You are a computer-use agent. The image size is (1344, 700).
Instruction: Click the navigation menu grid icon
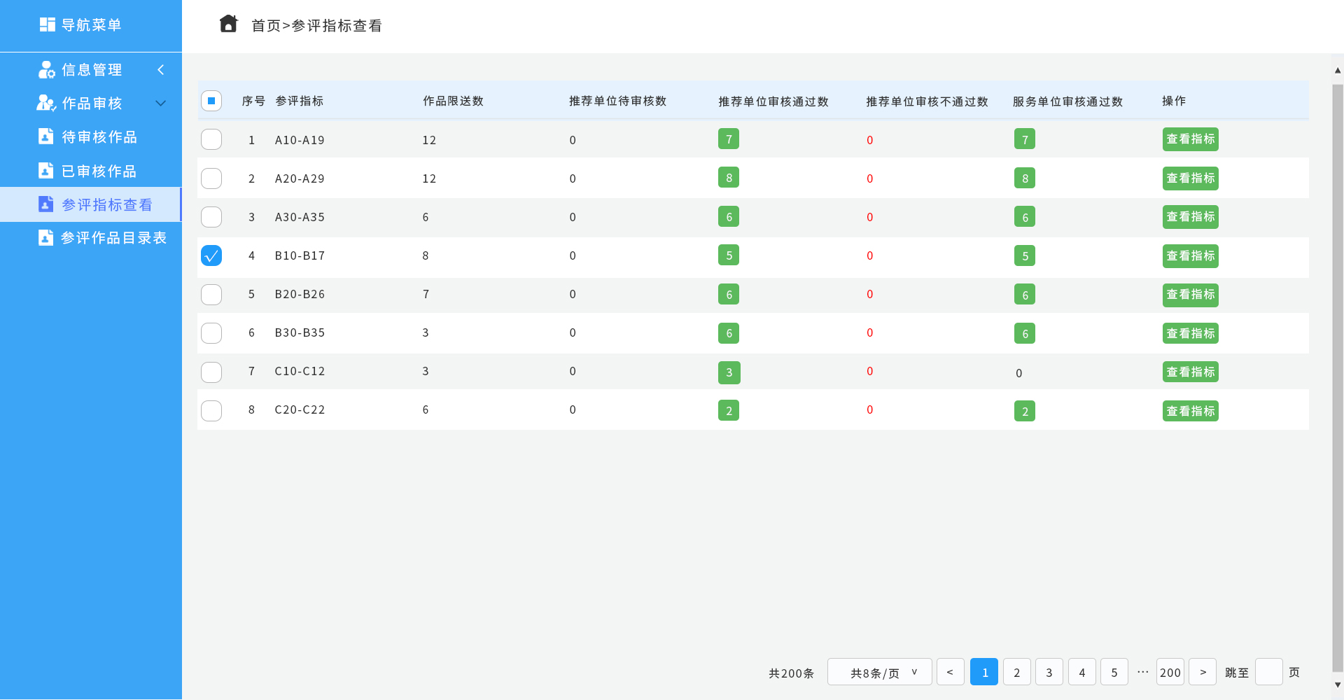48,24
